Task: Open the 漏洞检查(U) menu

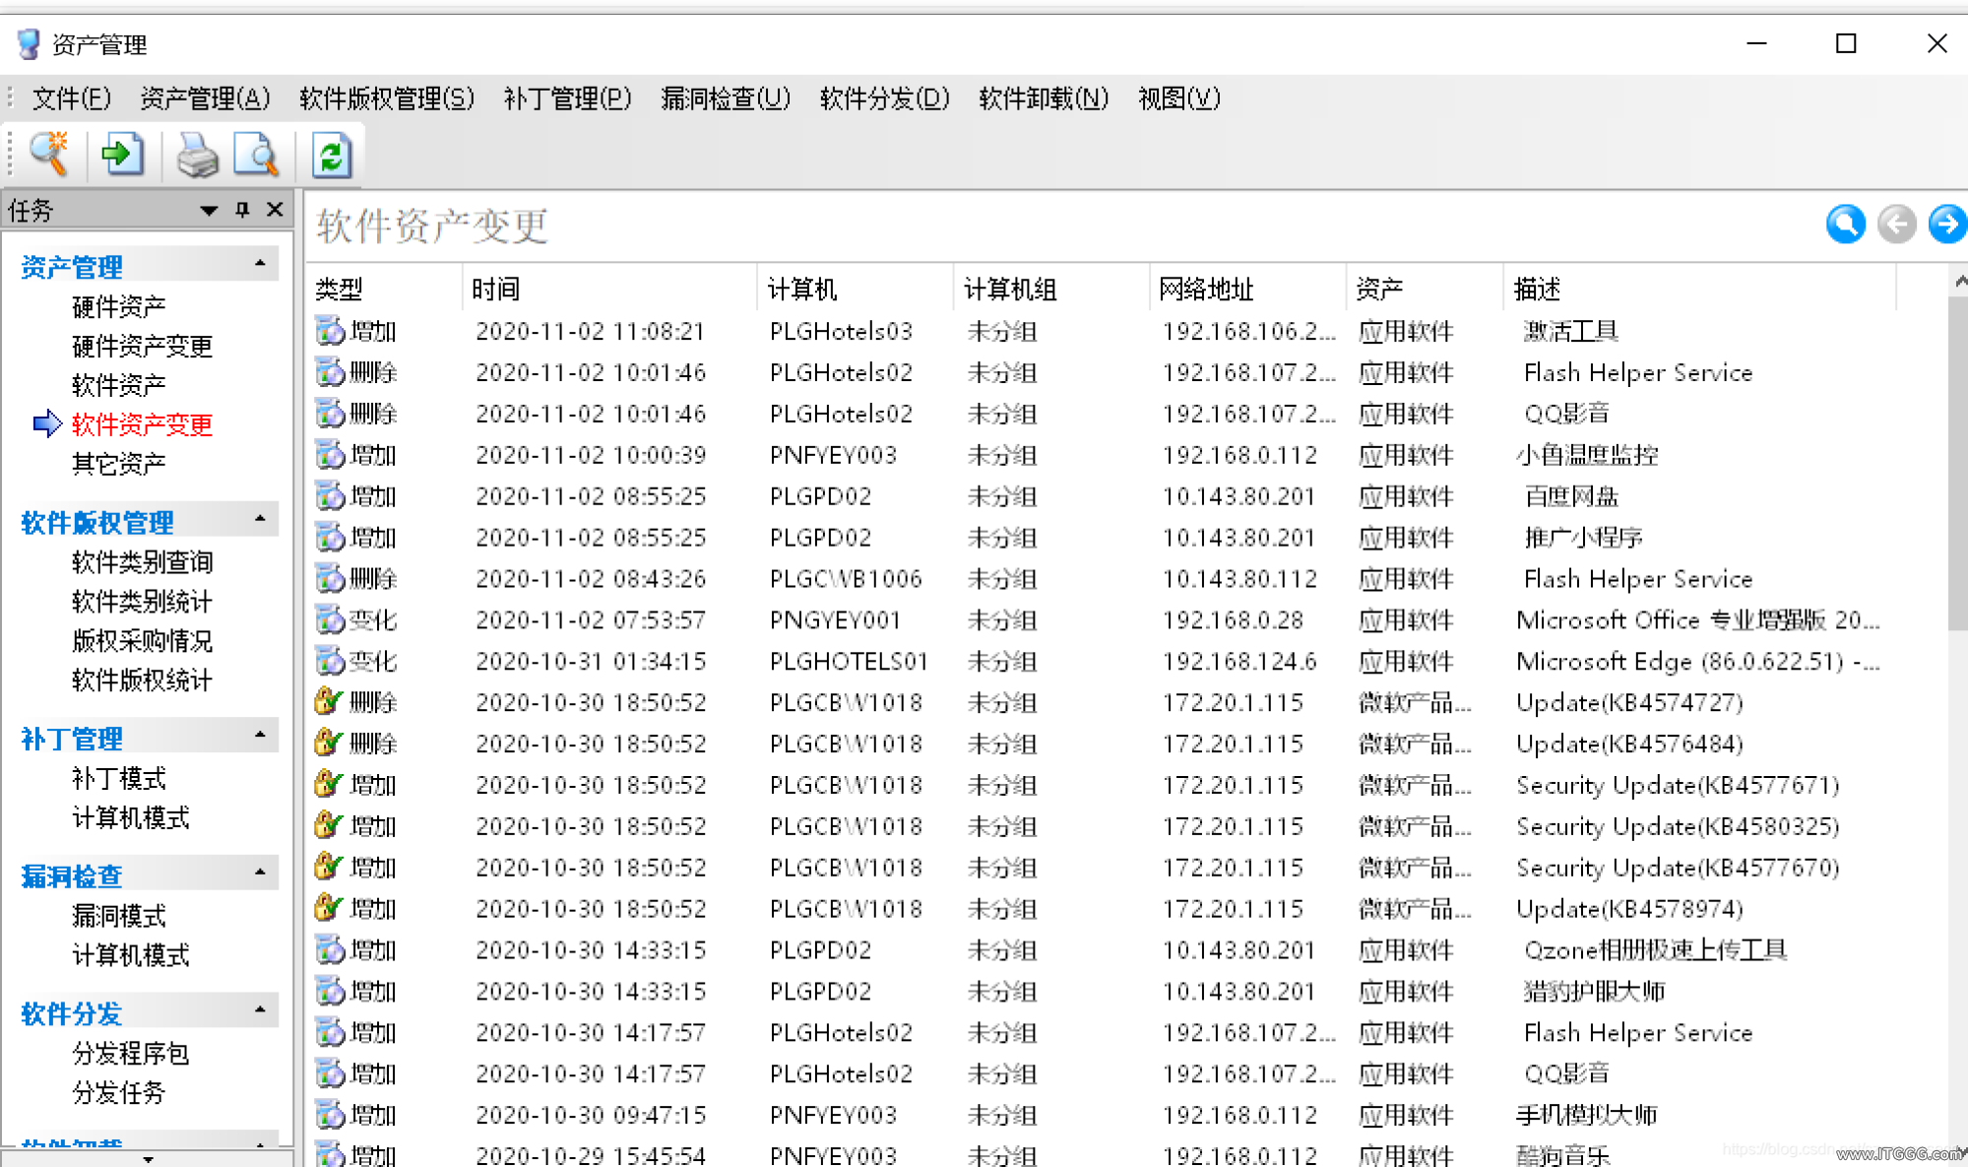Action: [726, 98]
